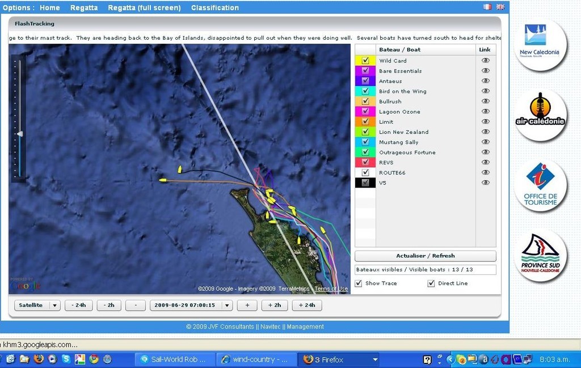Image resolution: width=581 pixels, height=368 pixels.
Task: Expand the 3 Firefox taskbar group
Action: pyautogui.click(x=375, y=359)
